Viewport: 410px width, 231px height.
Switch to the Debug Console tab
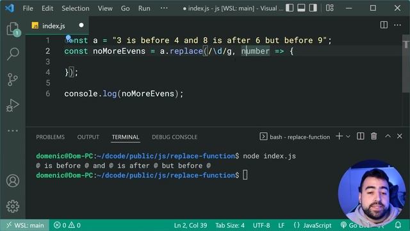175,137
